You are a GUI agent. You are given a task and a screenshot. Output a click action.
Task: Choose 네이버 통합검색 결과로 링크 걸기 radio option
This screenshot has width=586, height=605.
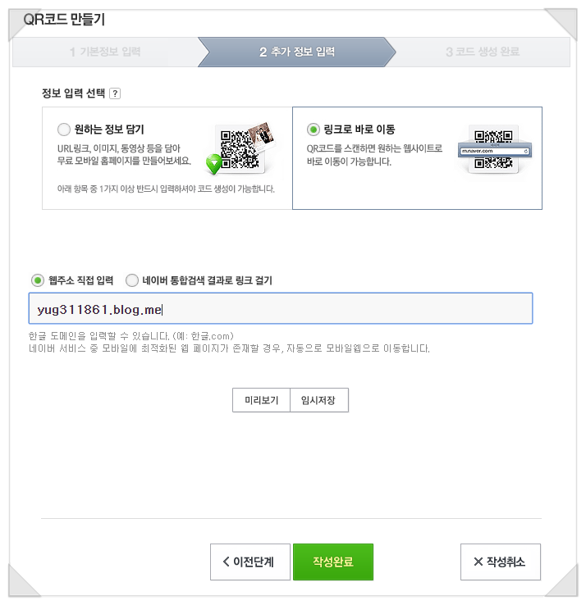click(131, 280)
